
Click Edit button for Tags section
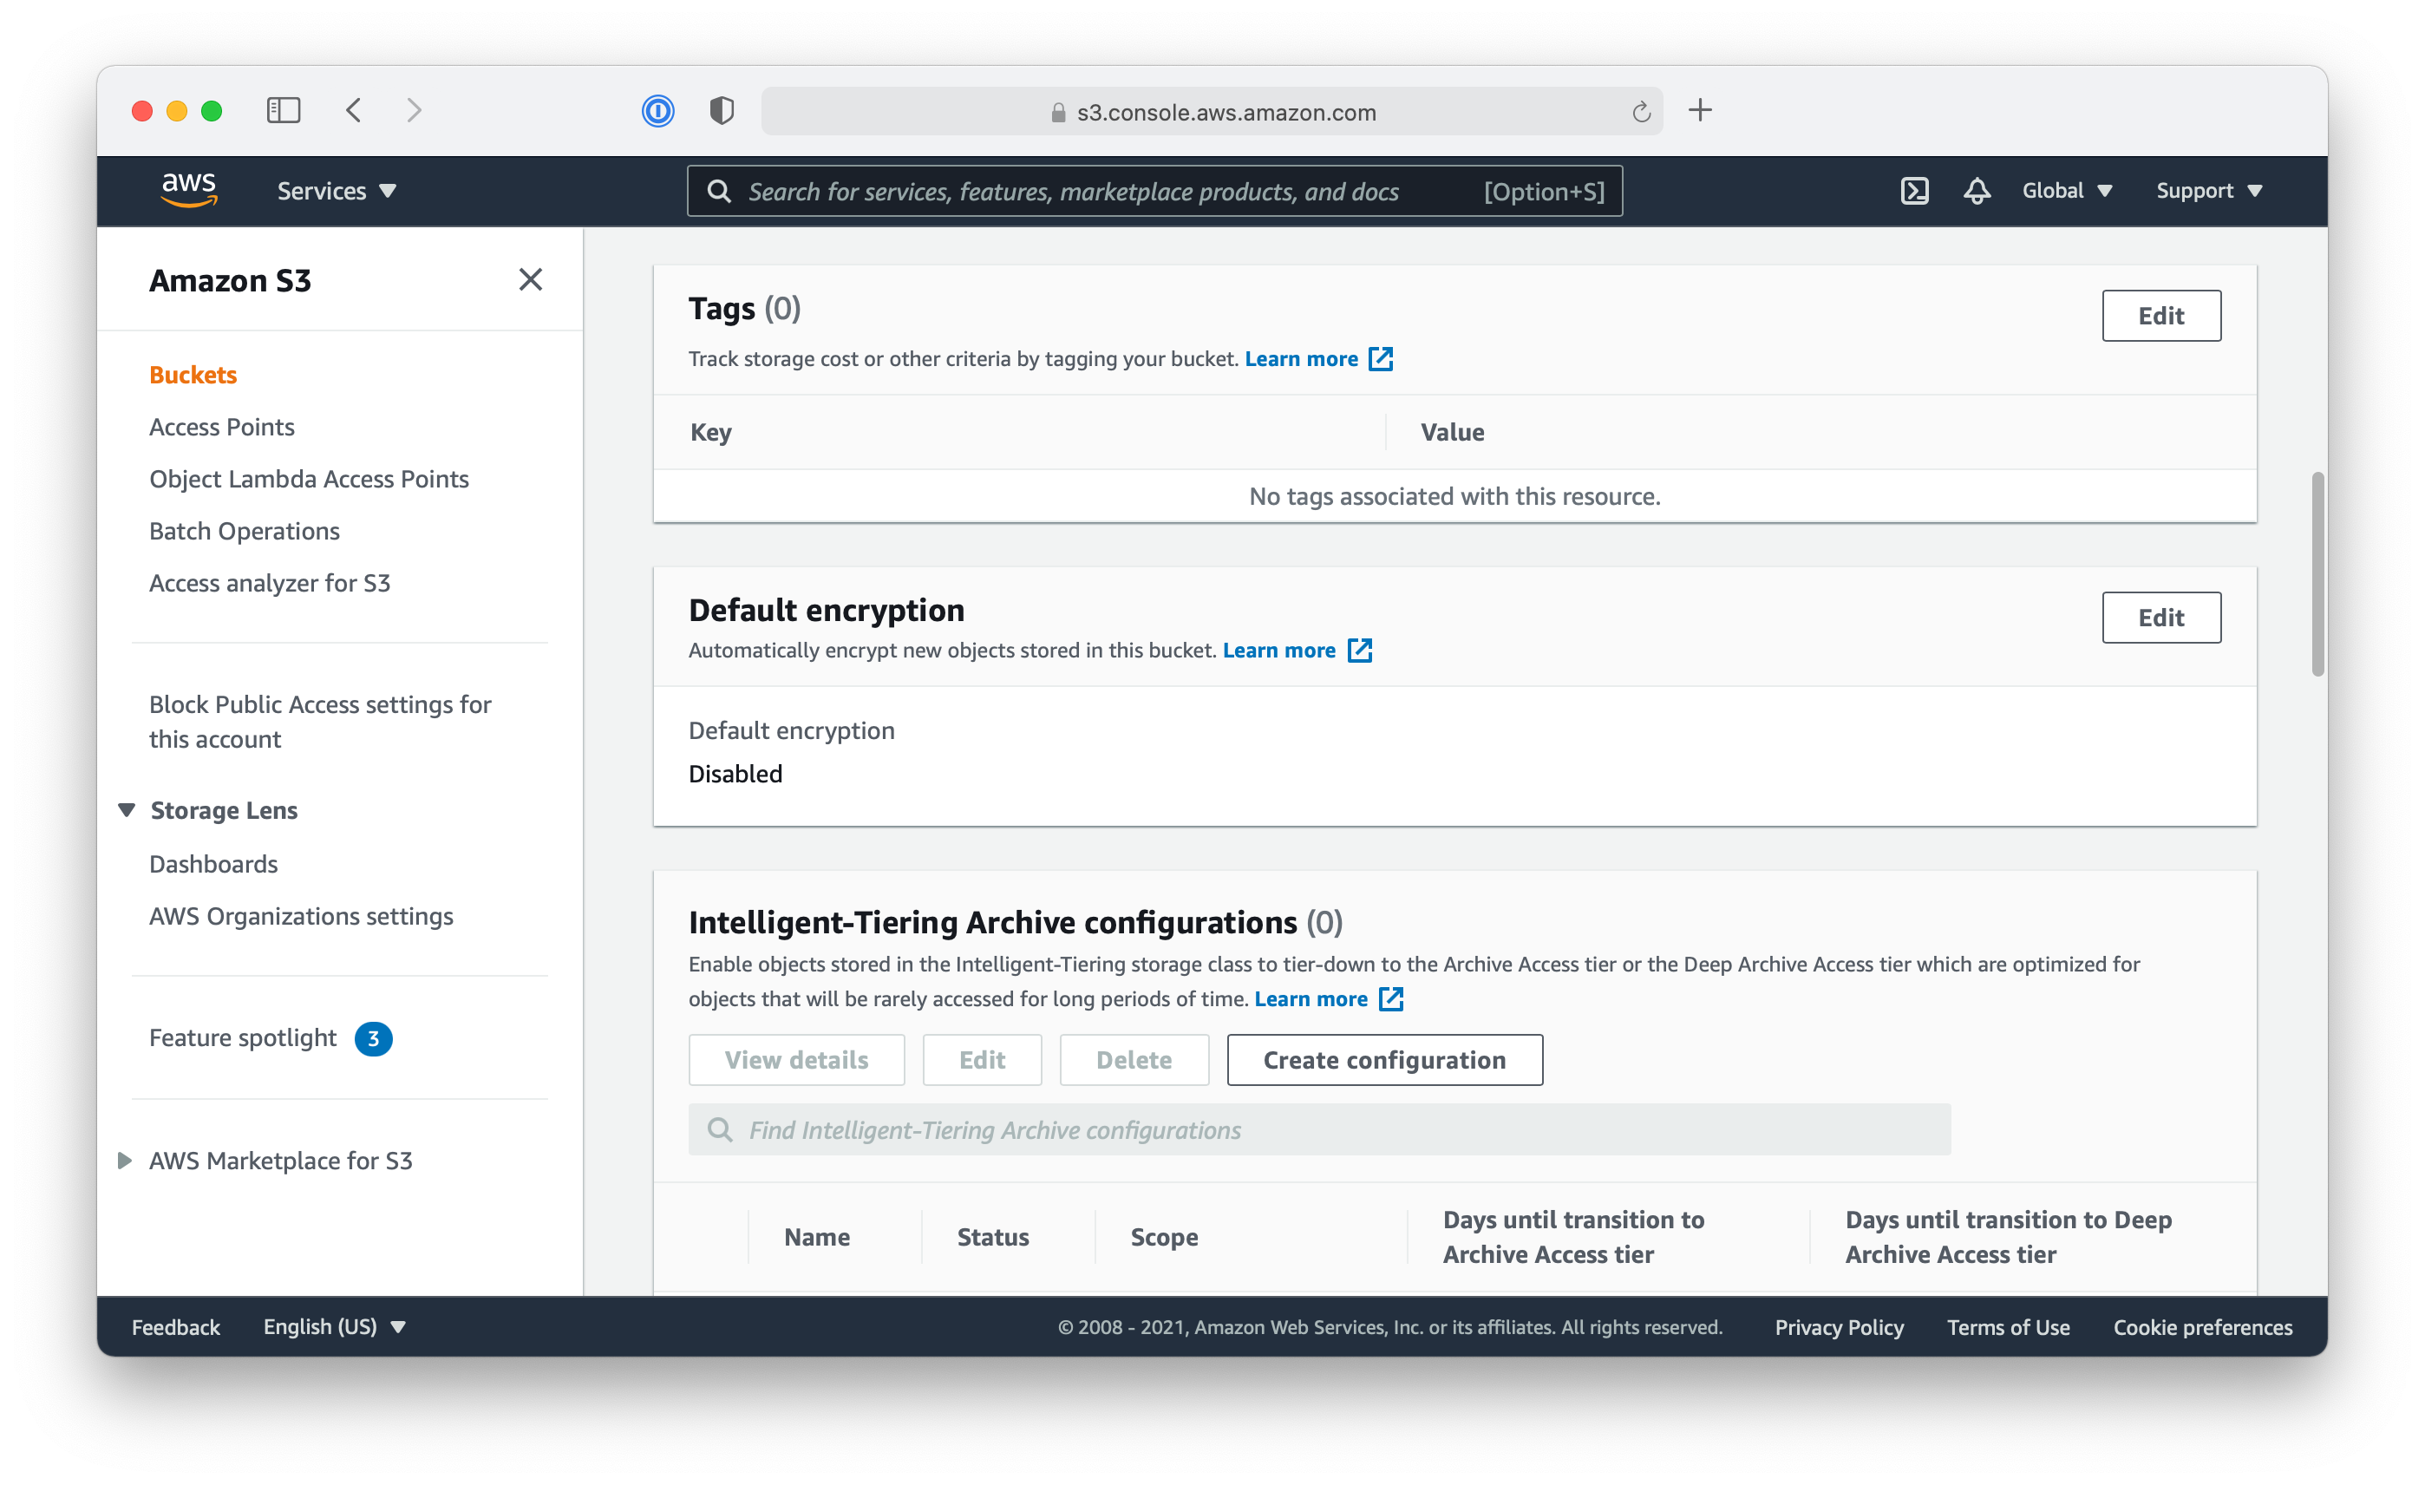pos(2161,314)
